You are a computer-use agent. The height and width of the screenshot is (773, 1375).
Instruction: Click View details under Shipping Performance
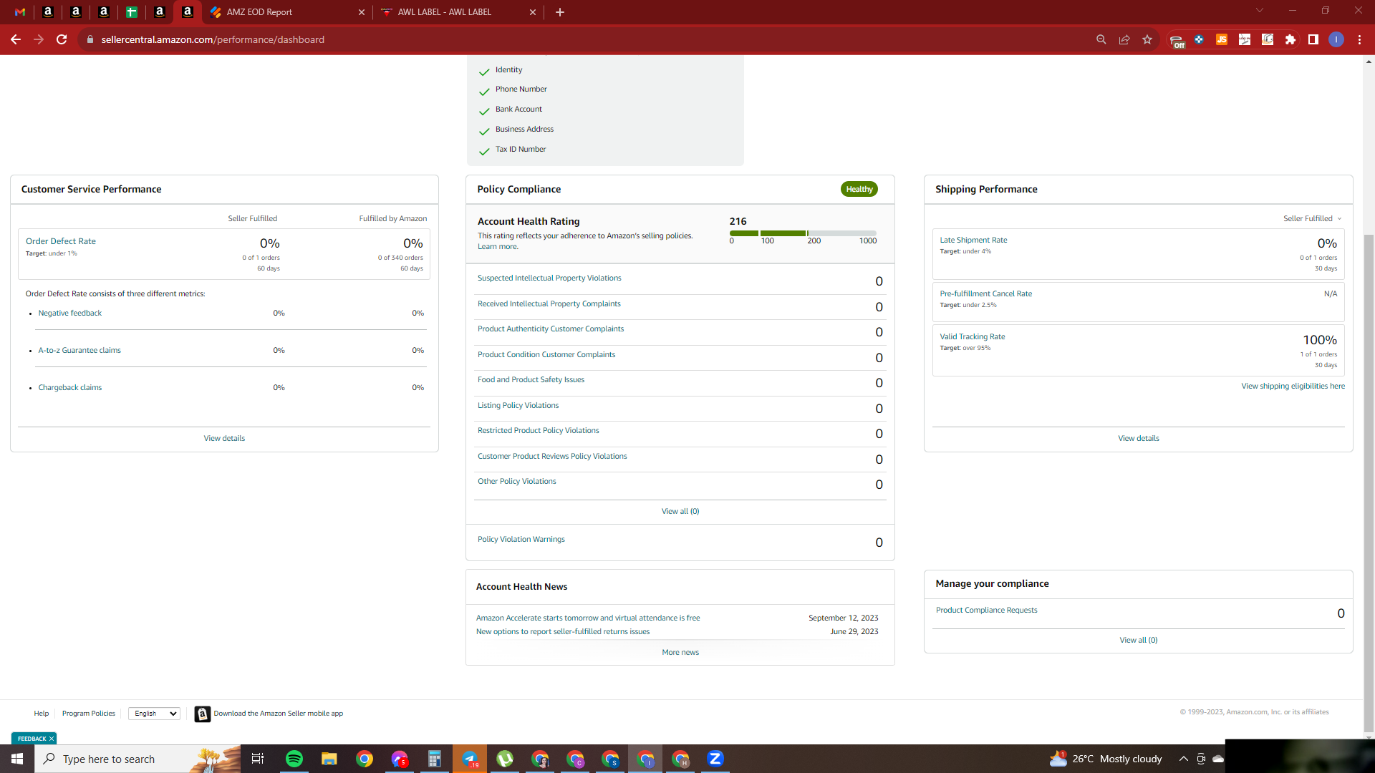pyautogui.click(x=1138, y=438)
